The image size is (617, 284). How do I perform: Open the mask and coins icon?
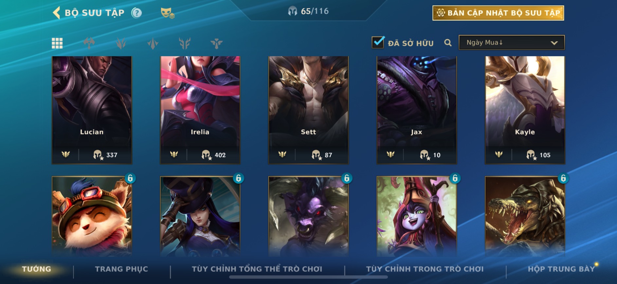point(167,13)
